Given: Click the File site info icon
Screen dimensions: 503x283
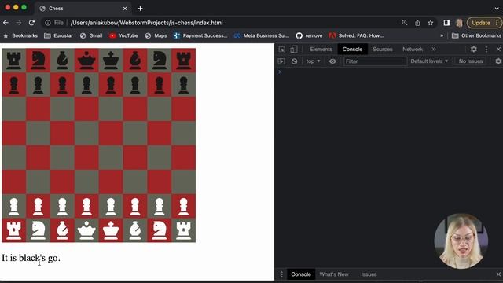Looking at the screenshot, I should [x=54, y=23].
